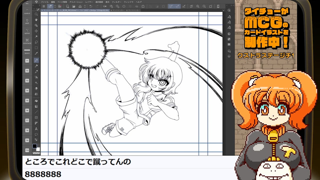This screenshot has height=180, width=320.
Task: Toggle the control modifier key
Action: 27,11
